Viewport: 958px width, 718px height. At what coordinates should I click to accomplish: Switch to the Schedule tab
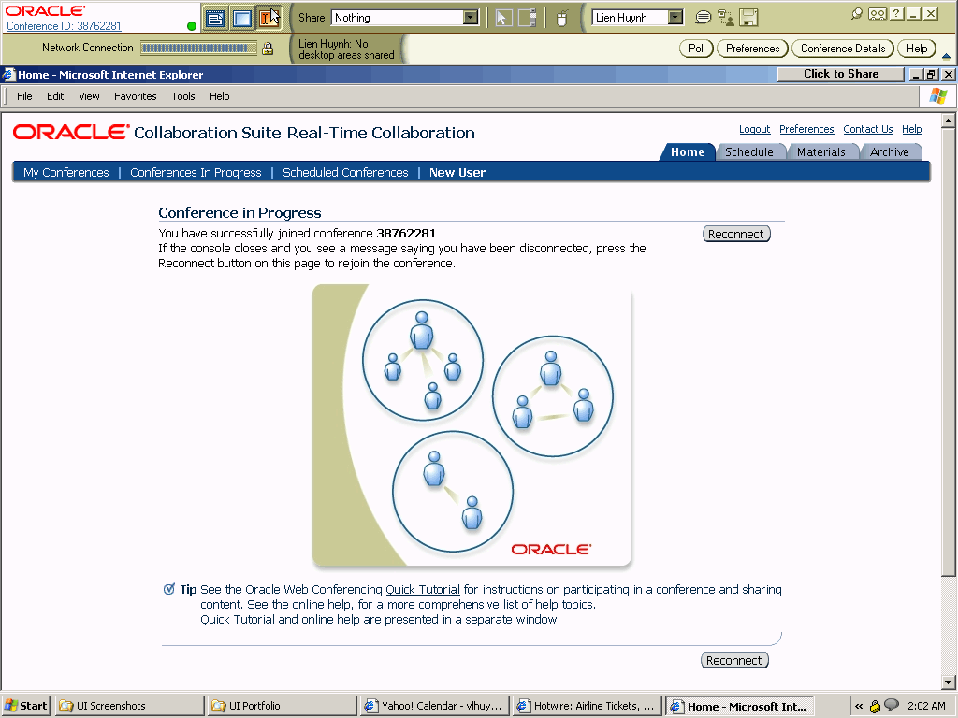point(749,152)
